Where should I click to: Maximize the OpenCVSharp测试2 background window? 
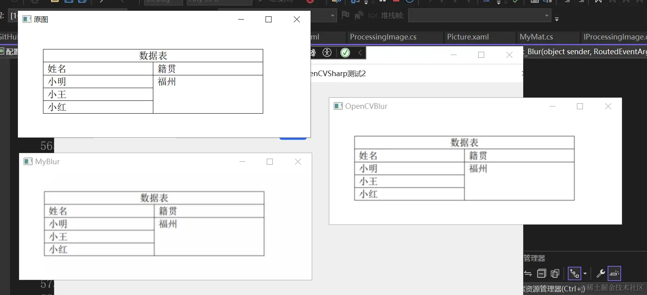(481, 55)
